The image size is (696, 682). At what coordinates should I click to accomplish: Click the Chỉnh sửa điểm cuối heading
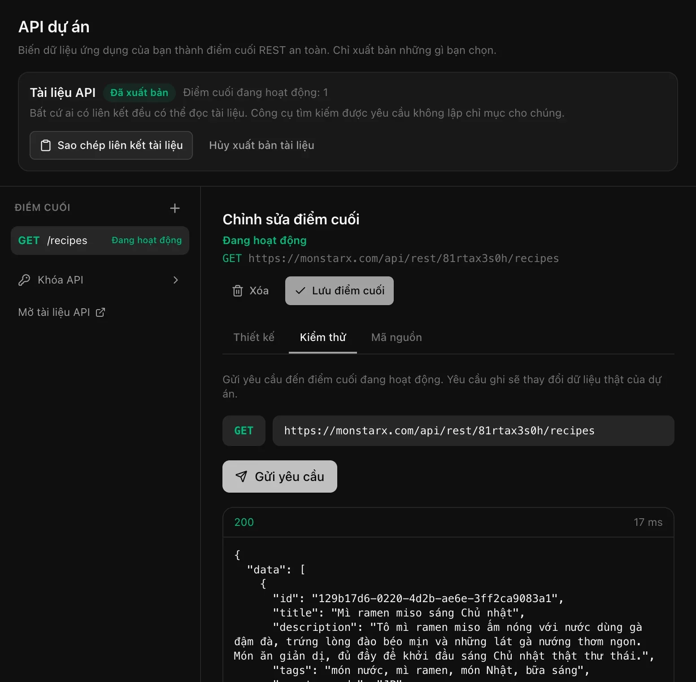pos(291,219)
